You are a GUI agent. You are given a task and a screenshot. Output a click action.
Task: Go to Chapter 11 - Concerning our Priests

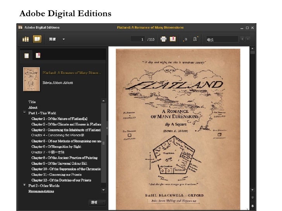[57, 174]
